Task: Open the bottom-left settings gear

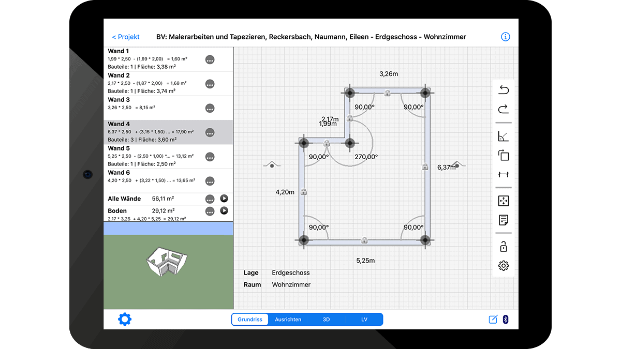Action: click(x=125, y=319)
